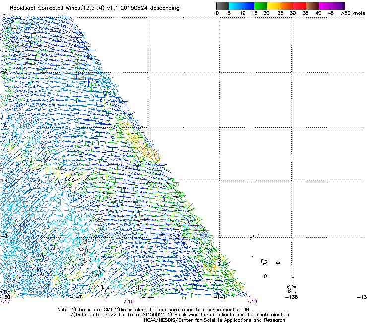Click the '-2' latitude label

point(4,71)
